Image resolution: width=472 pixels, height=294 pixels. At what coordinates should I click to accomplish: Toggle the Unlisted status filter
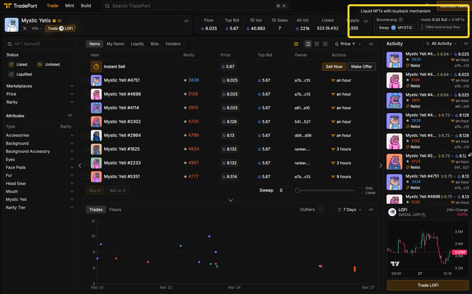point(48,64)
